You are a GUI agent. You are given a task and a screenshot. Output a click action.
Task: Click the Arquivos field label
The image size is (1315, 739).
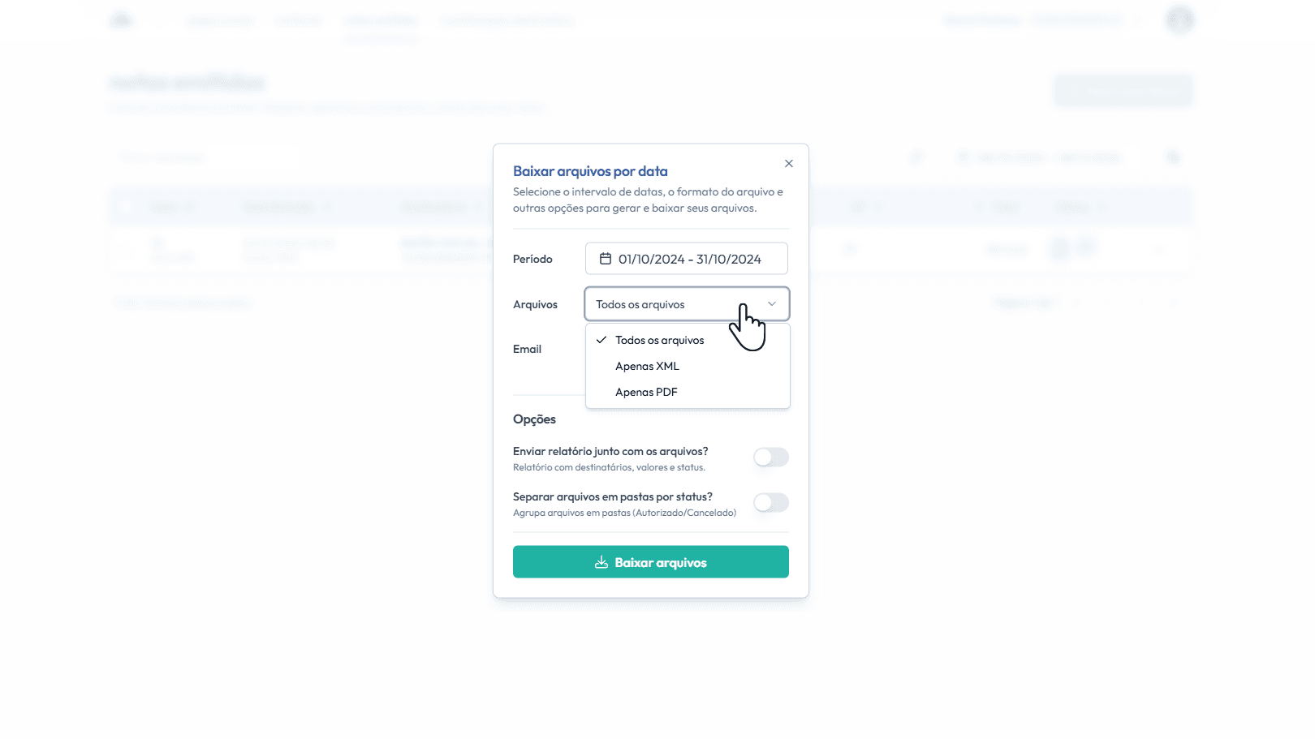pyautogui.click(x=535, y=305)
